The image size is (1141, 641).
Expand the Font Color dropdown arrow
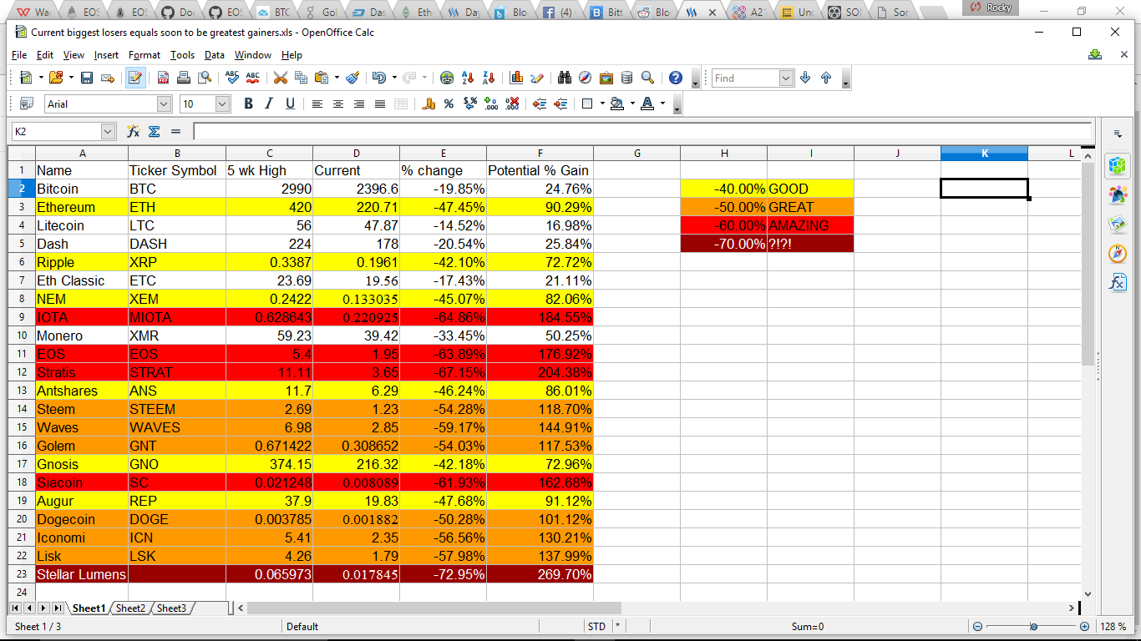tap(662, 104)
